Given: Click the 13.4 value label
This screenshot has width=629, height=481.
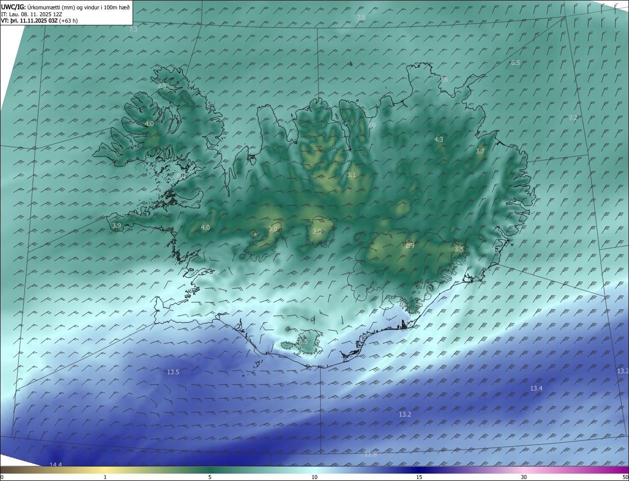Looking at the screenshot, I should tap(536, 389).
